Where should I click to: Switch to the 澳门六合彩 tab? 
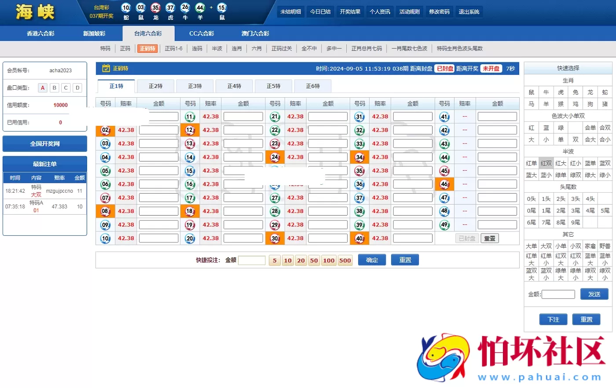254,33
